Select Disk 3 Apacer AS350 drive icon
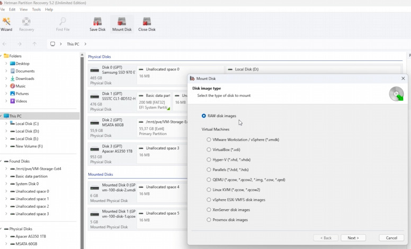The image size is (411, 249). pos(95,149)
